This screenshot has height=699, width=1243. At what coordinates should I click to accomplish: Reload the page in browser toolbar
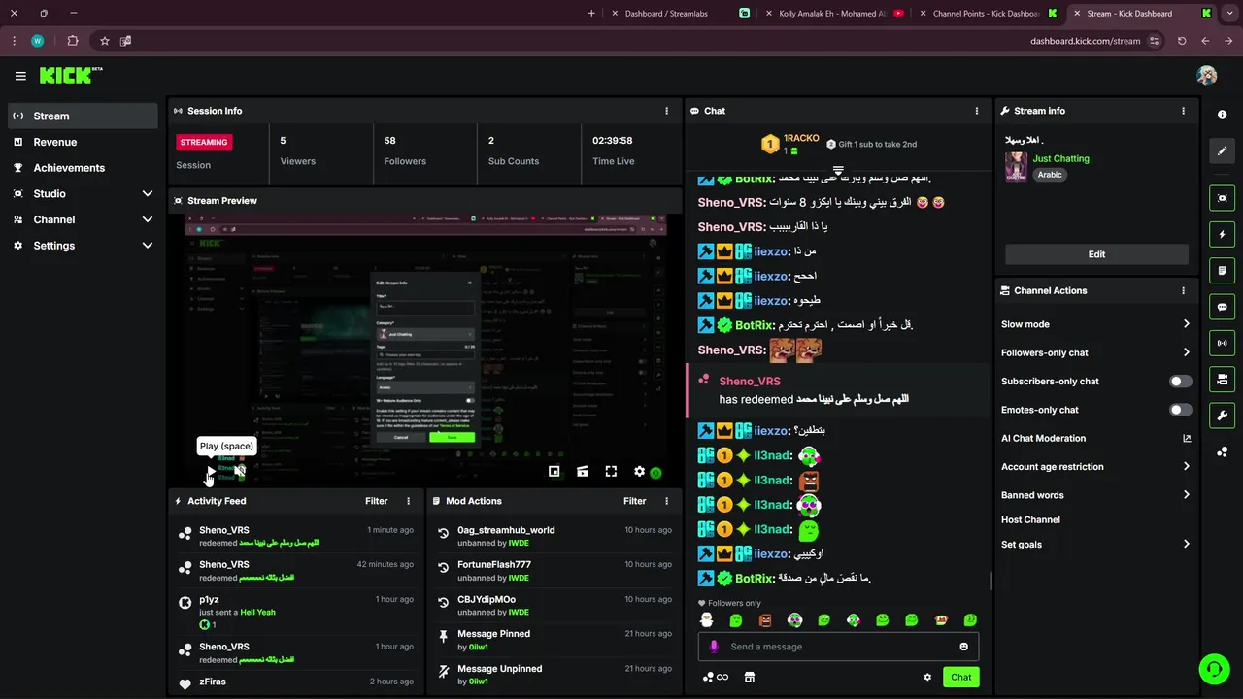click(1182, 41)
